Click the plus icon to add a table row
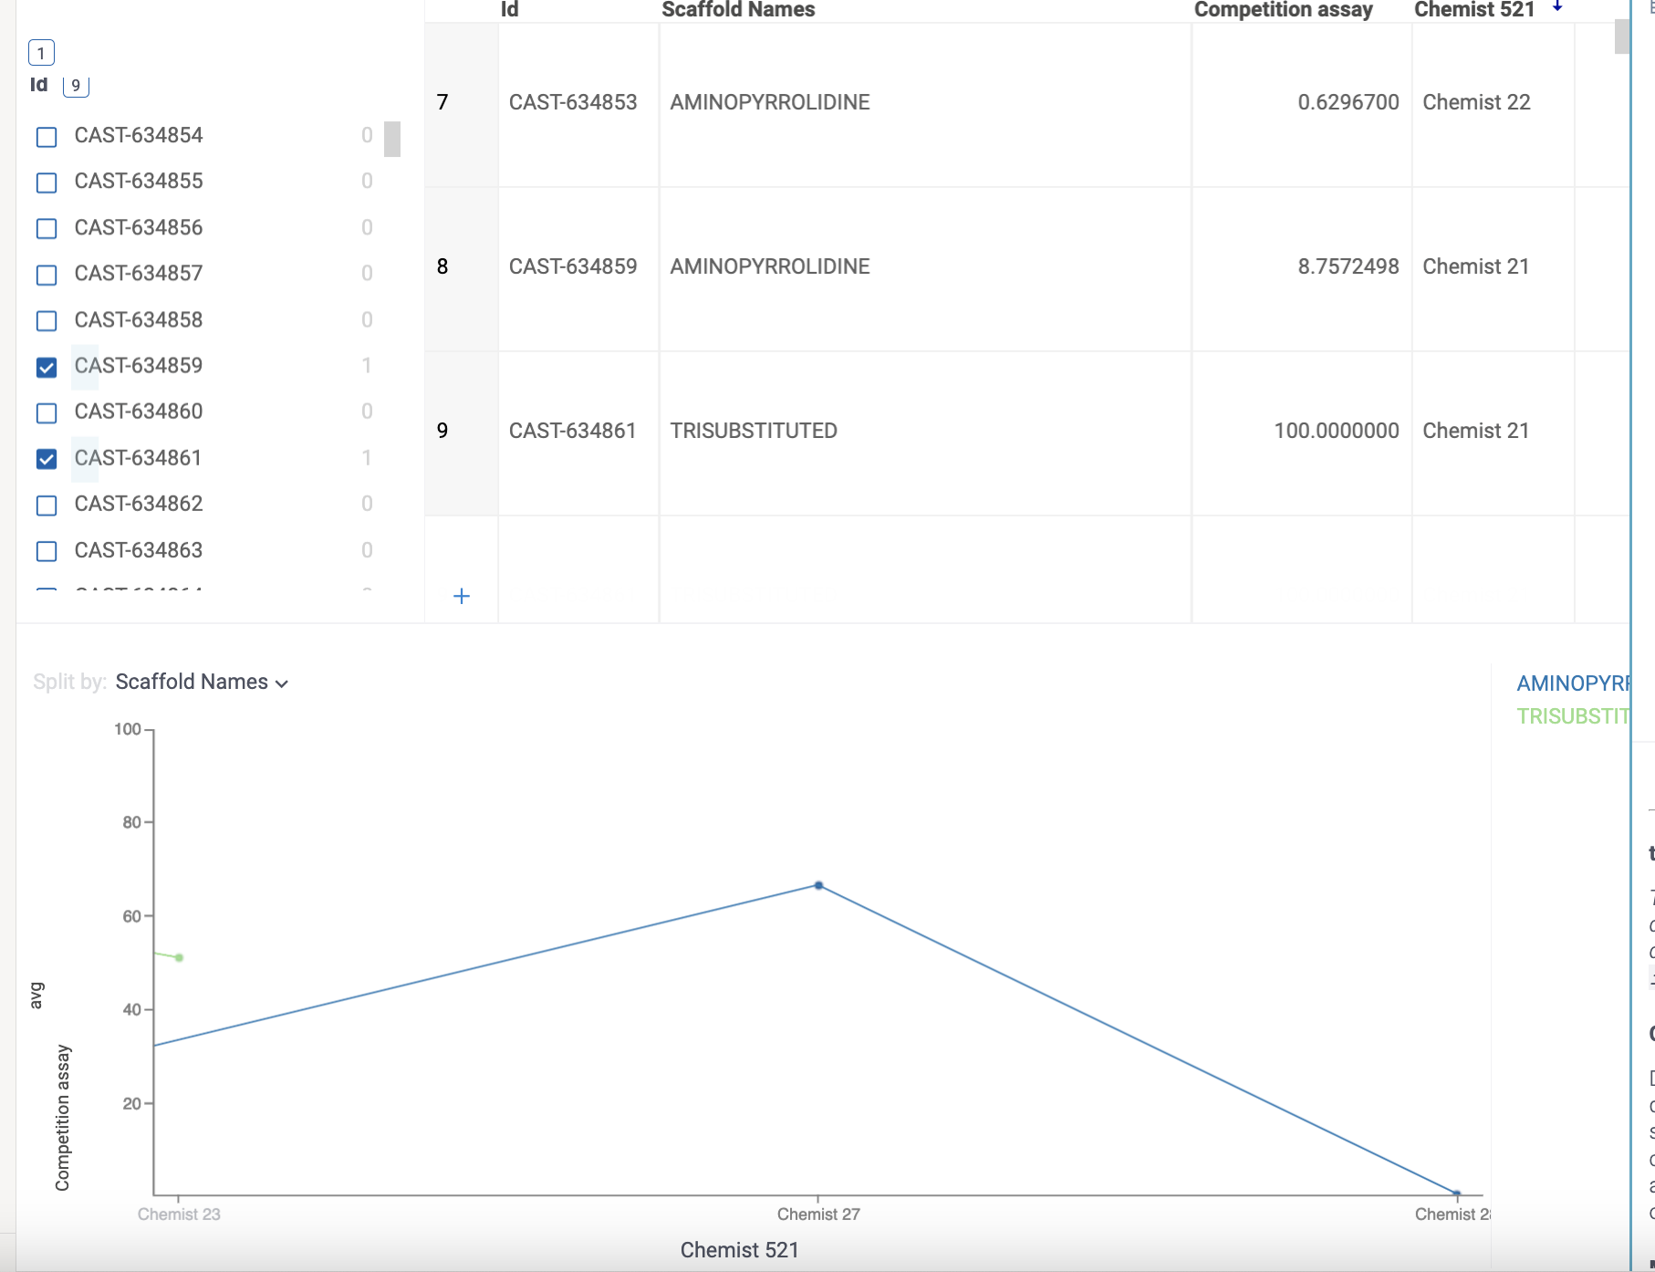Viewport: 1655px width, 1272px height. point(461,596)
